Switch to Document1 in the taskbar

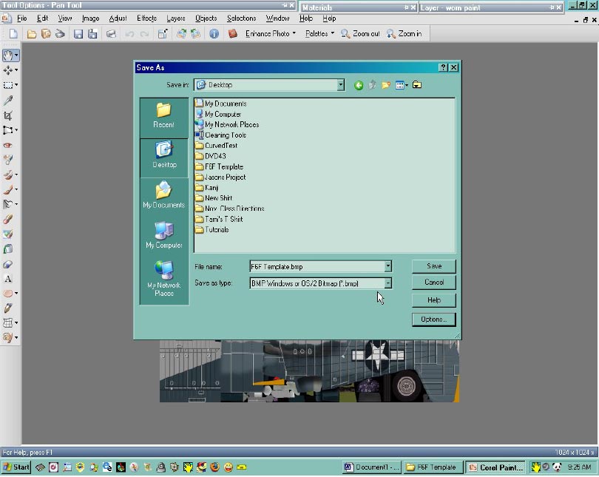click(373, 467)
